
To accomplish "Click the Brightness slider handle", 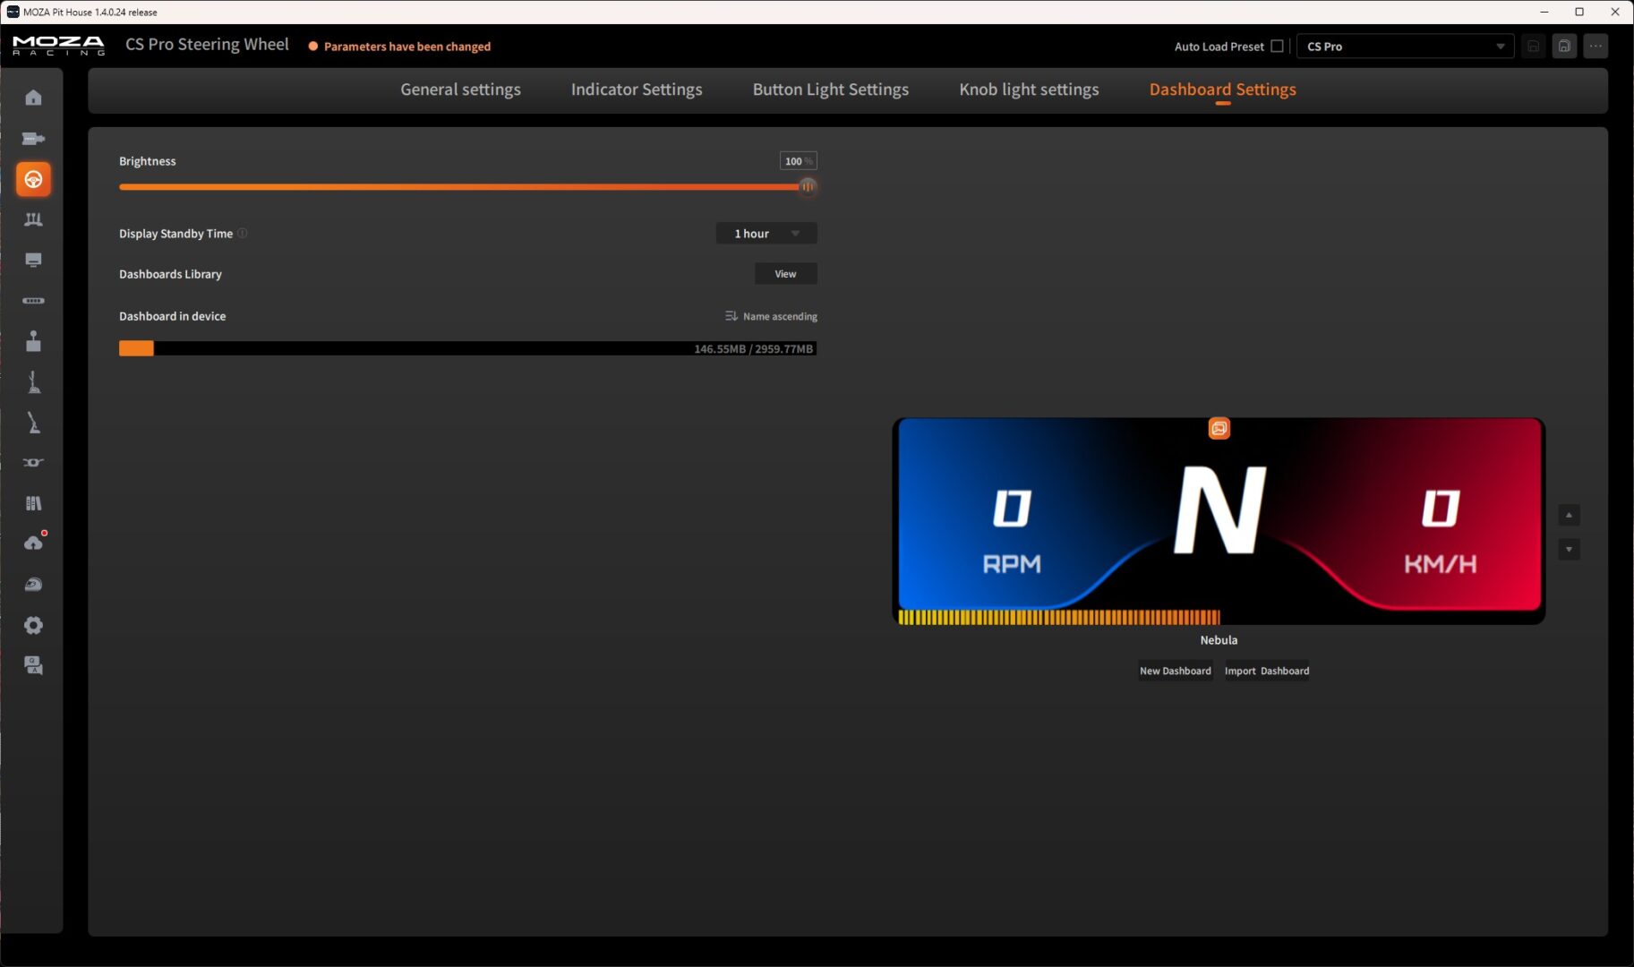I will pyautogui.click(x=808, y=187).
